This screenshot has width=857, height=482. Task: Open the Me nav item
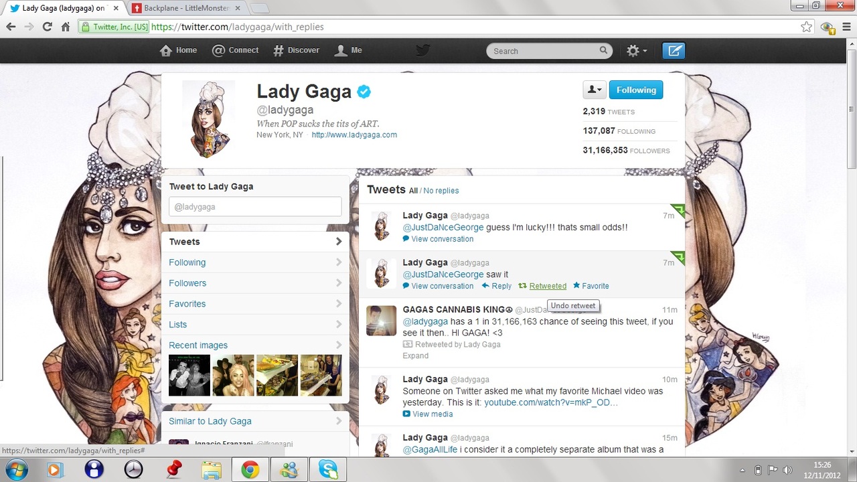pyautogui.click(x=348, y=50)
